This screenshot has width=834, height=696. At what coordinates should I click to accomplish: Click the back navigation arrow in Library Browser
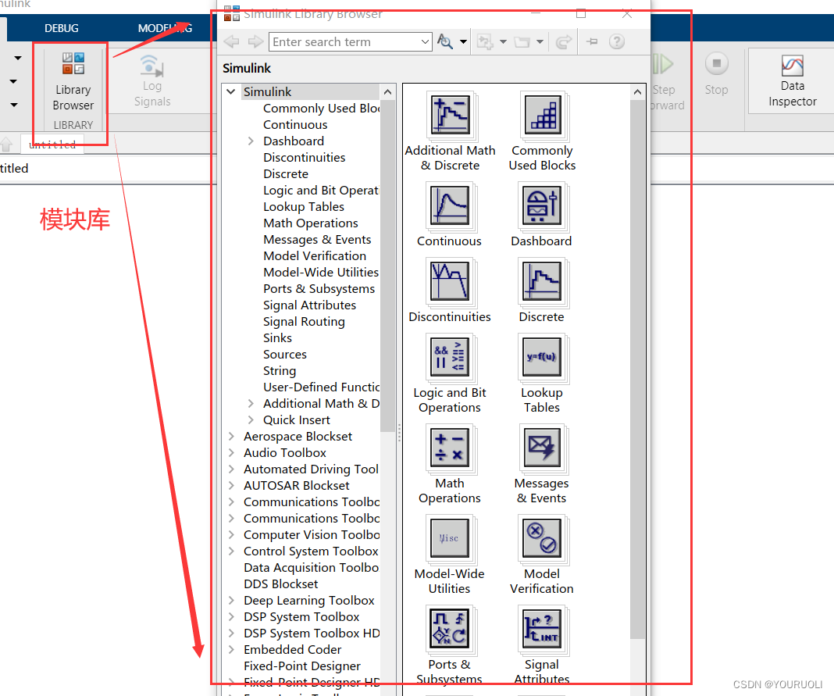pyautogui.click(x=231, y=41)
